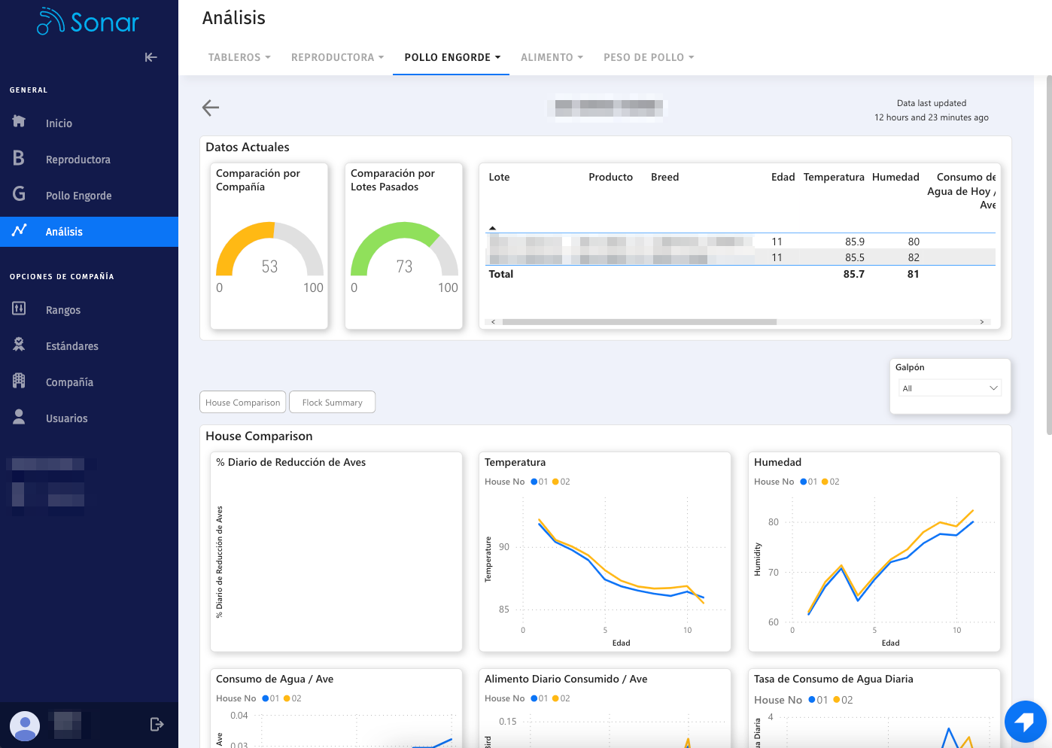This screenshot has height=748, width=1052.
Task: Click the Pollo Engorde G icon
Action: click(19, 194)
